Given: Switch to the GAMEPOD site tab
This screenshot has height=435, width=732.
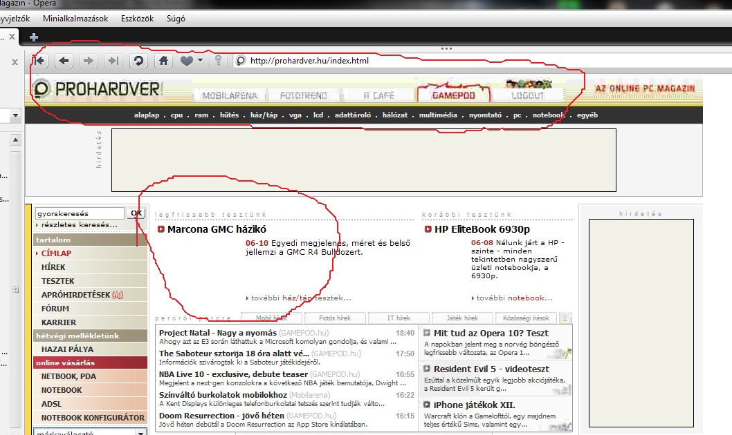Looking at the screenshot, I should click(x=453, y=95).
